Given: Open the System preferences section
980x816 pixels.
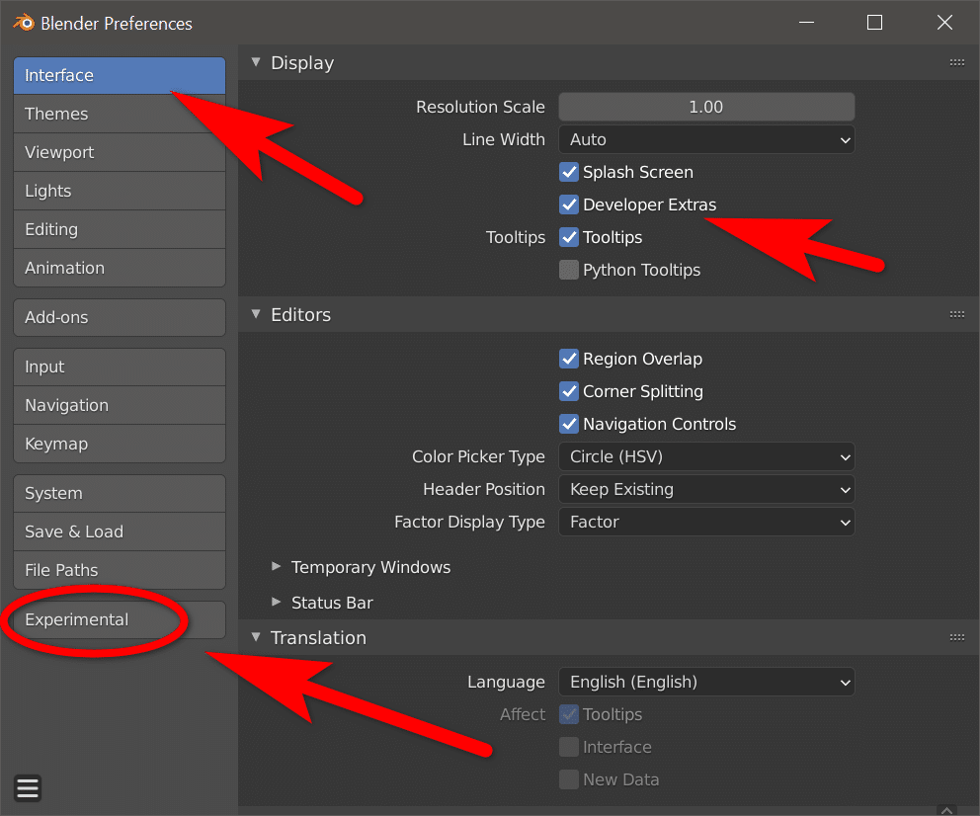Looking at the screenshot, I should pos(120,494).
